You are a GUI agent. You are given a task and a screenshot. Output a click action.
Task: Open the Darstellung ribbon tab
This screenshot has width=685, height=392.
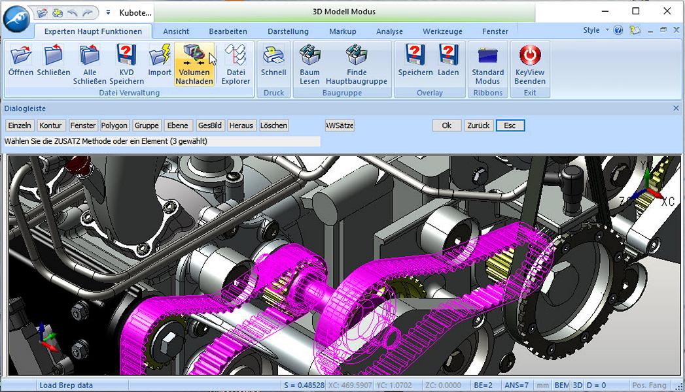click(x=288, y=31)
